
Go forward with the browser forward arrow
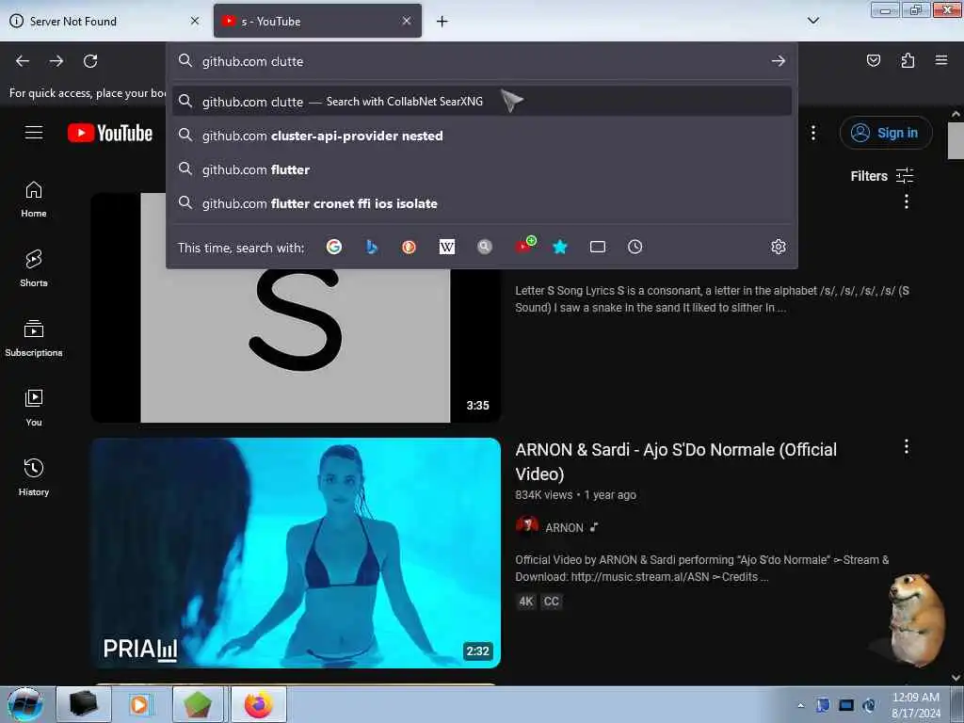56,61
